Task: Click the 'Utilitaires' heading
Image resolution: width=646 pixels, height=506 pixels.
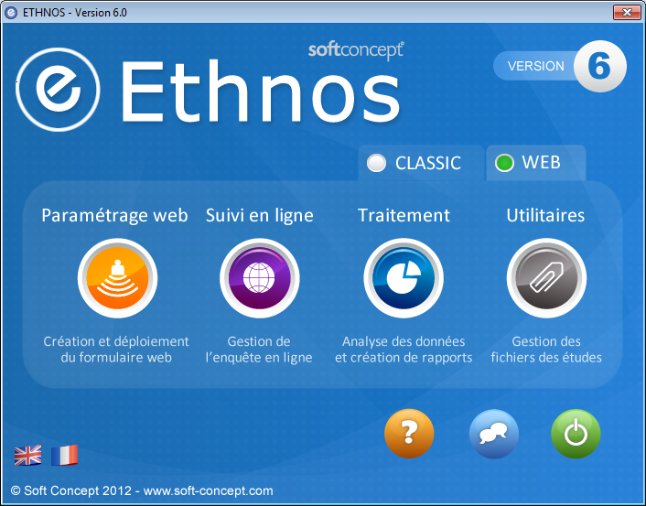Action: click(545, 216)
